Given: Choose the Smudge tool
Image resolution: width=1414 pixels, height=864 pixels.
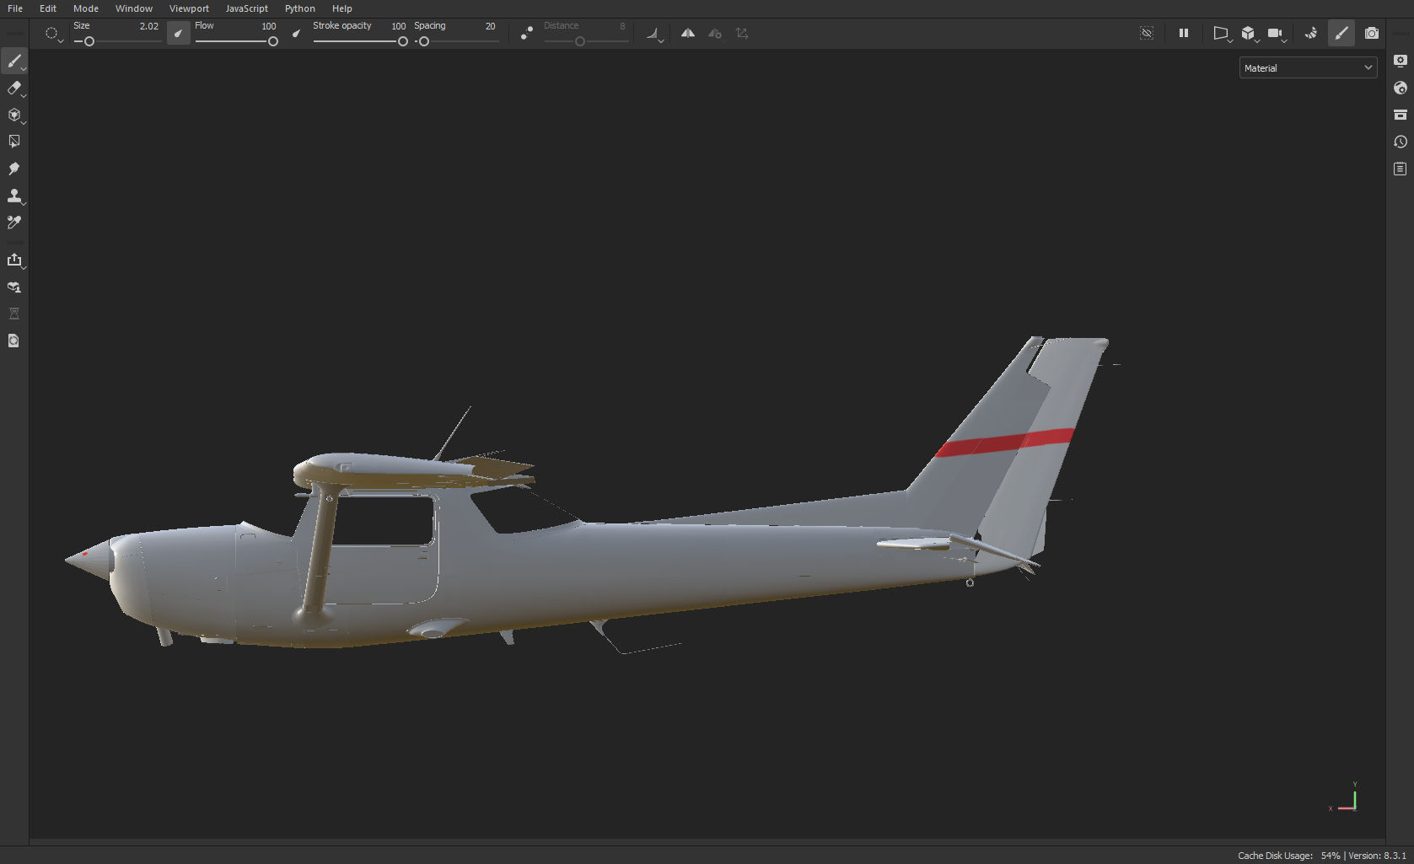Looking at the screenshot, I should coord(15,169).
